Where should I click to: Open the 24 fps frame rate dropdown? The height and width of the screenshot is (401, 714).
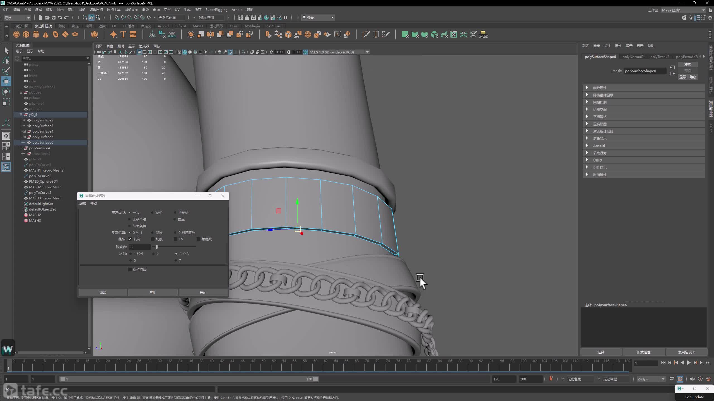coord(651,379)
